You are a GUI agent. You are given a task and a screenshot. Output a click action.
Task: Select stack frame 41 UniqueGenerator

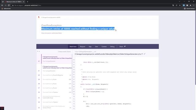(55, 68)
